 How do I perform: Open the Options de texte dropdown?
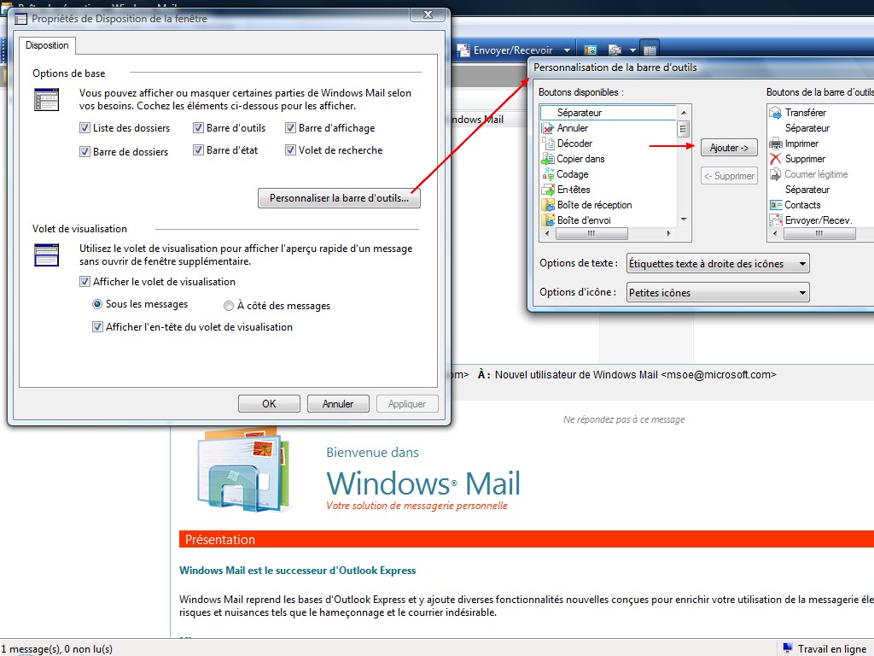click(717, 264)
